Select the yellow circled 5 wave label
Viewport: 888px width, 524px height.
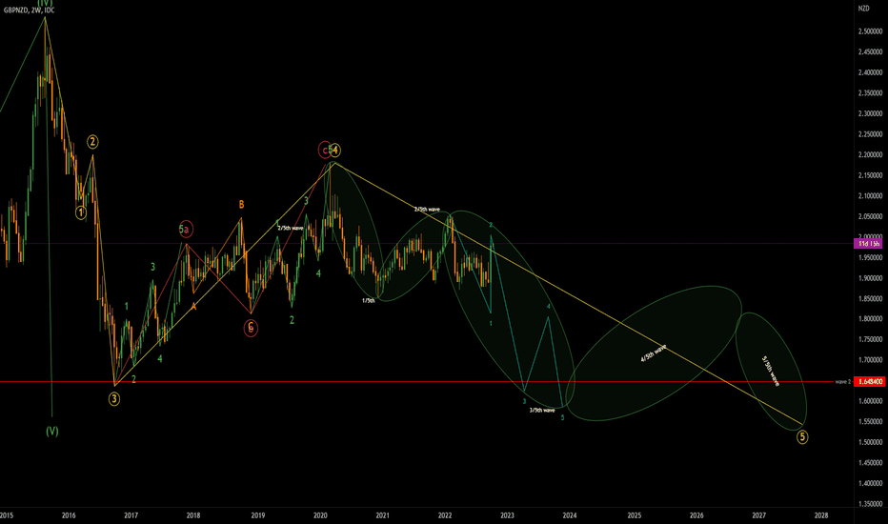point(802,436)
